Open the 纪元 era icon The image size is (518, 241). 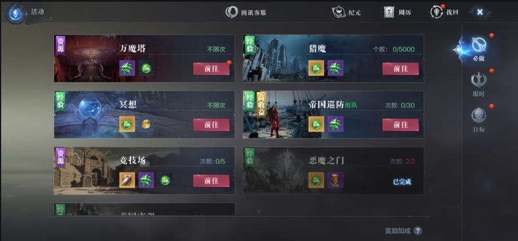[338, 12]
